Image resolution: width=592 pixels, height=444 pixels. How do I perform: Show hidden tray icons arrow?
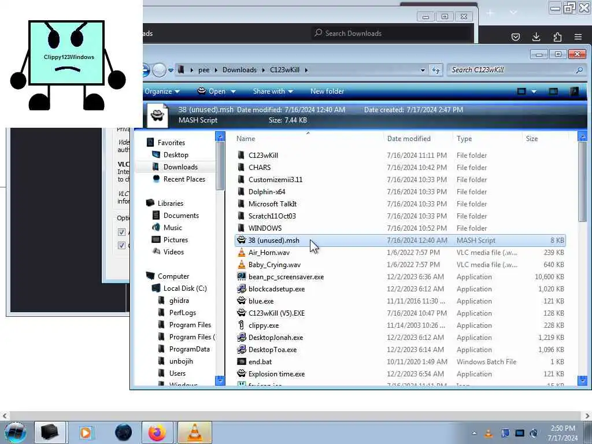point(474,433)
